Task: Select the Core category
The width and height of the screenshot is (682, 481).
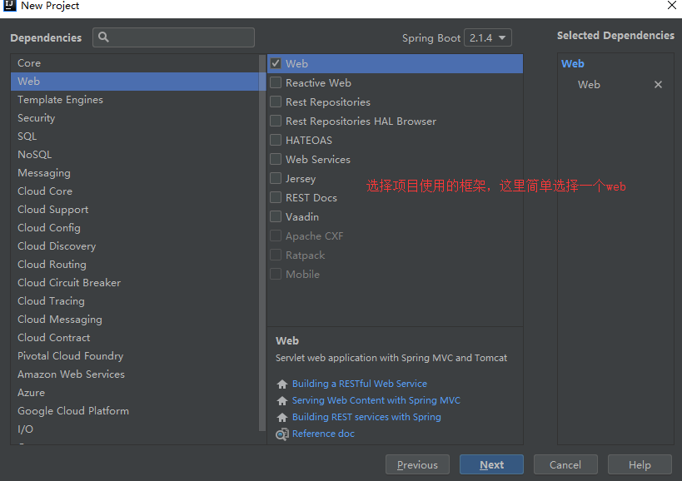Action: pyautogui.click(x=135, y=63)
